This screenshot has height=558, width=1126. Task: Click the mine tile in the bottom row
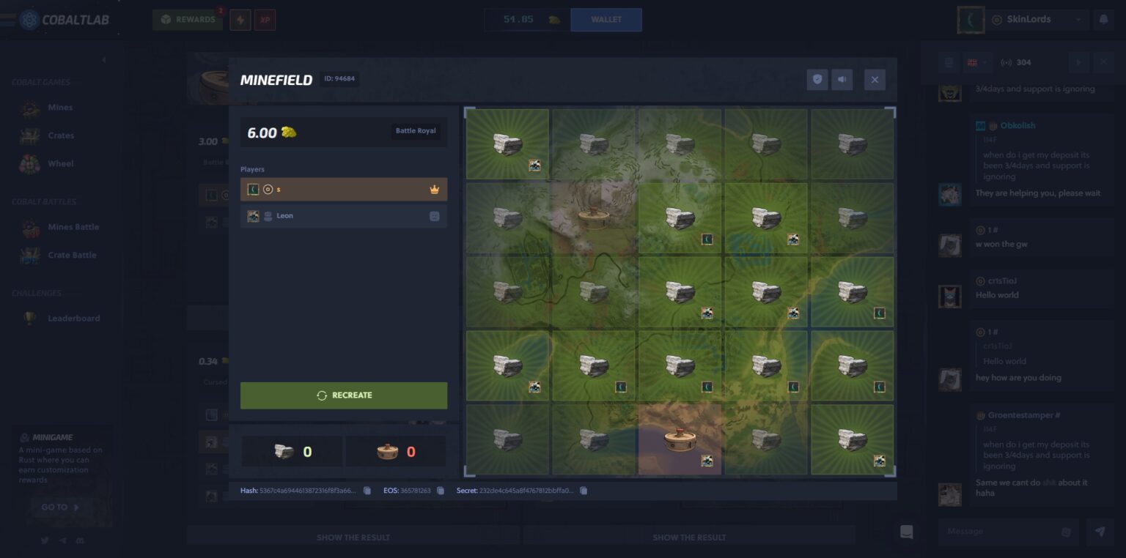coord(680,439)
